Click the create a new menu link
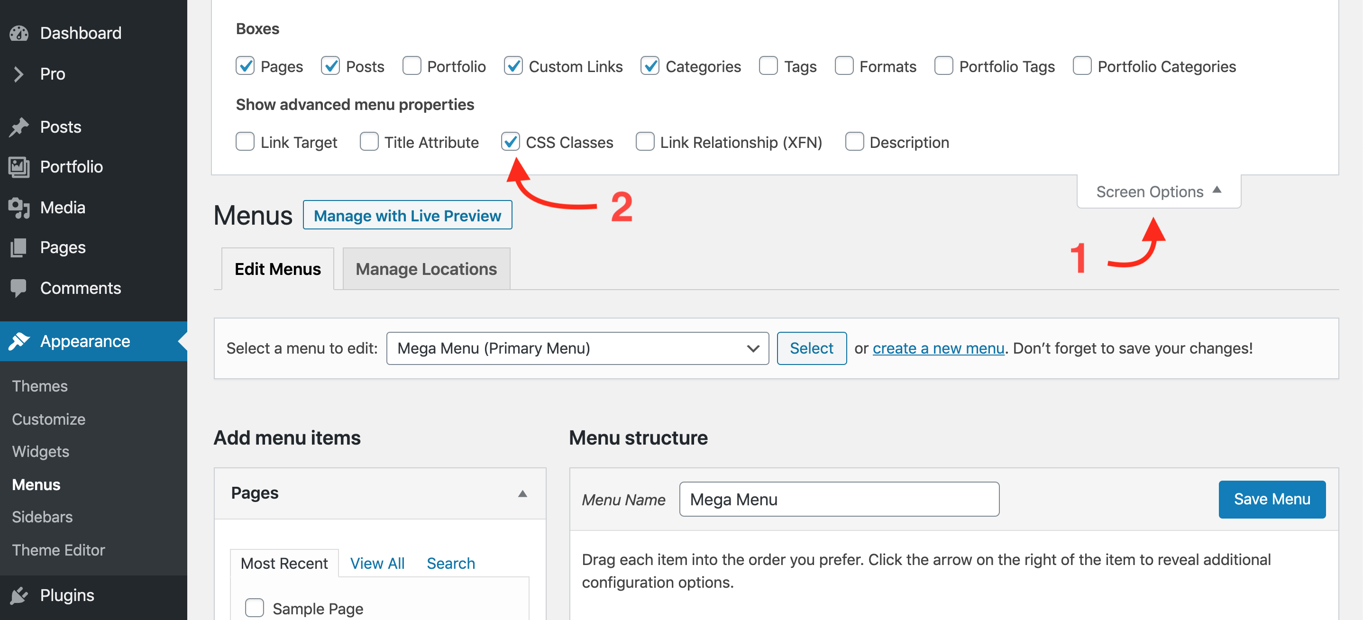The width and height of the screenshot is (1363, 620). click(x=938, y=348)
